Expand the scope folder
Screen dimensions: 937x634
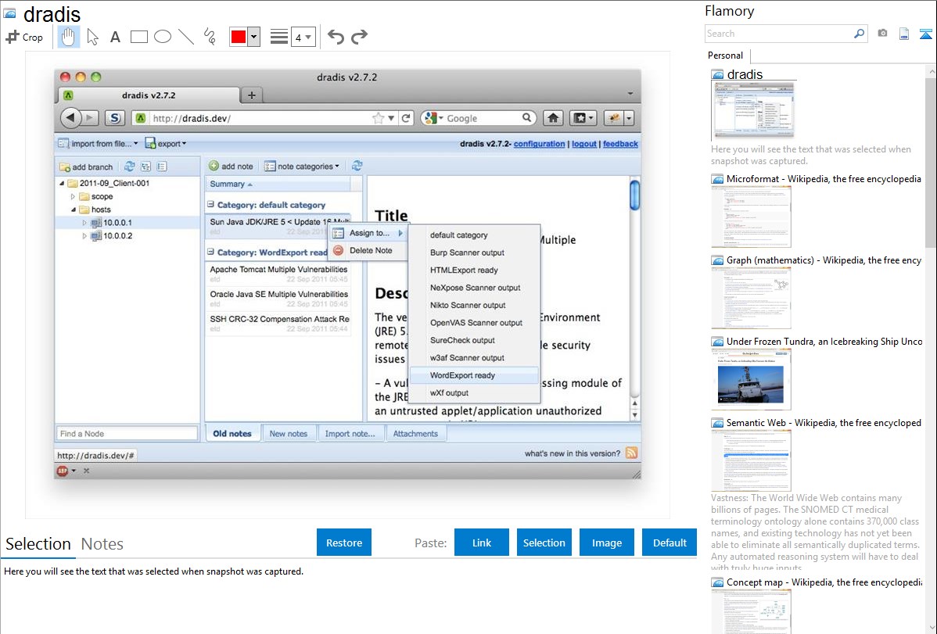coord(73,196)
